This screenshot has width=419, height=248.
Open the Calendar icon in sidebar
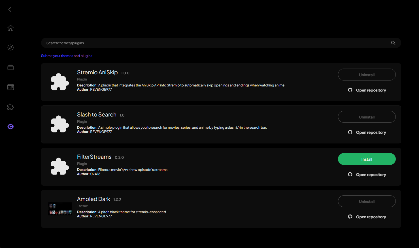point(10,87)
